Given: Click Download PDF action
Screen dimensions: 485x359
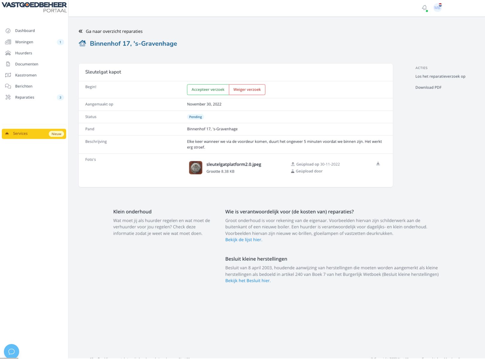Looking at the screenshot, I should click(428, 87).
